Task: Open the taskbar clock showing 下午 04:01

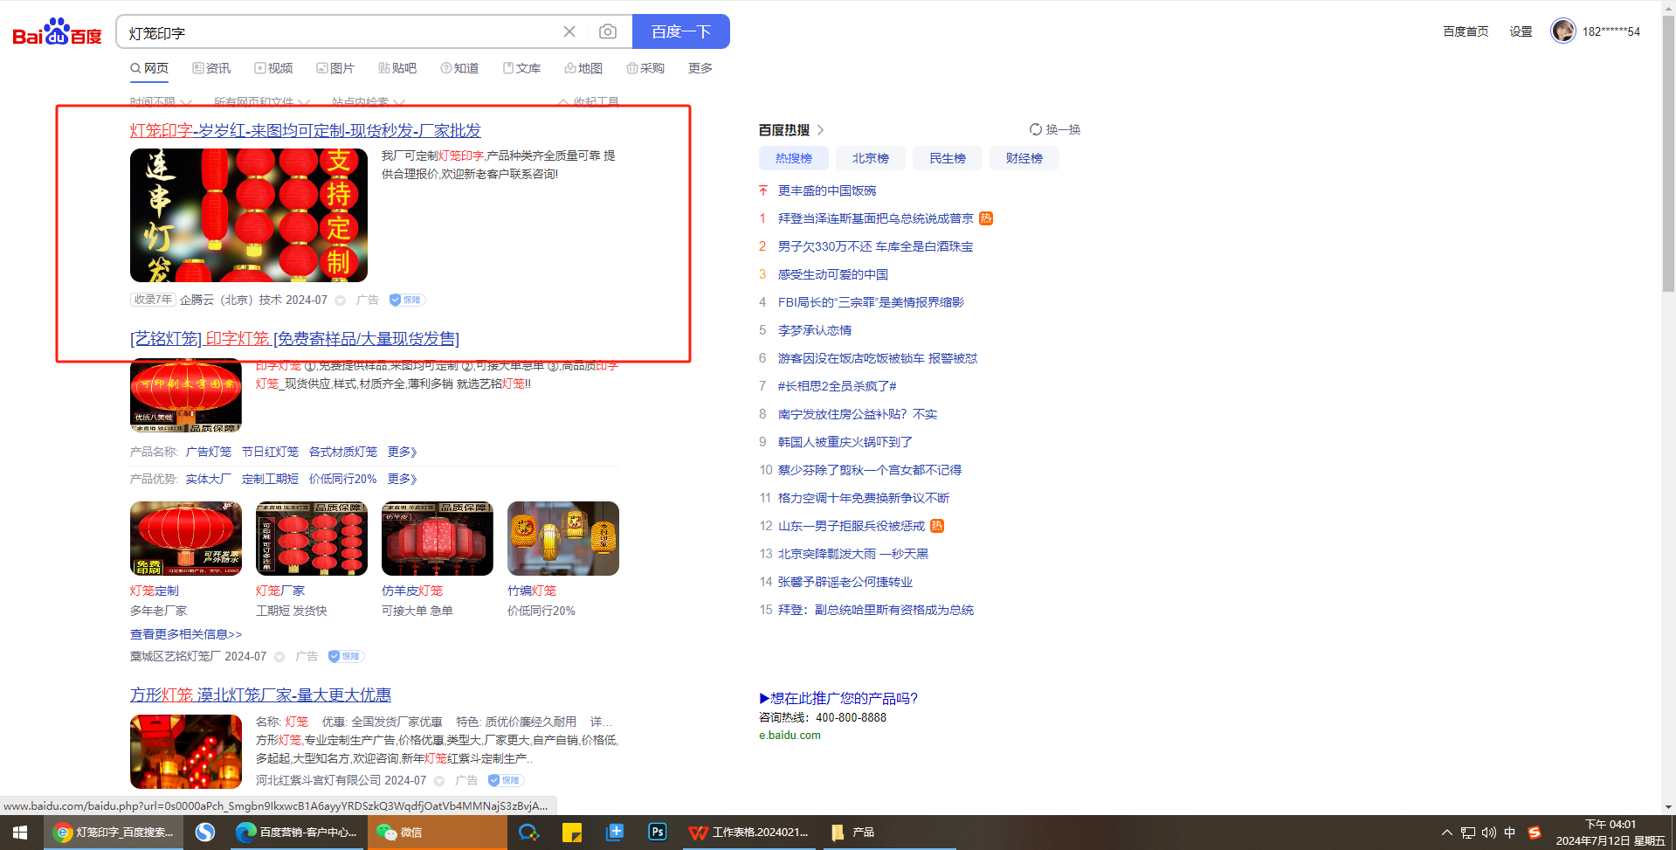Action: pyautogui.click(x=1610, y=833)
